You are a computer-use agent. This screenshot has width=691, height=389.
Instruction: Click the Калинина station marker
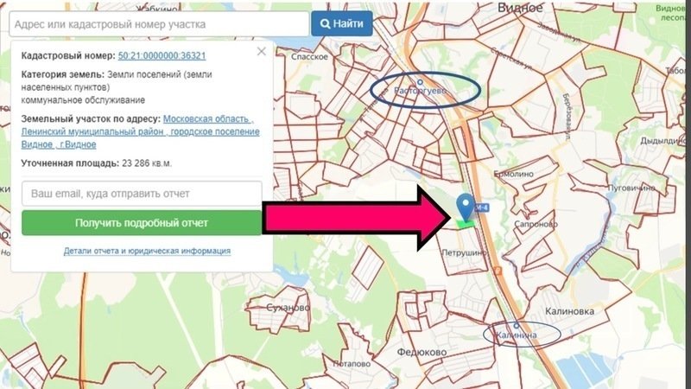point(516,327)
